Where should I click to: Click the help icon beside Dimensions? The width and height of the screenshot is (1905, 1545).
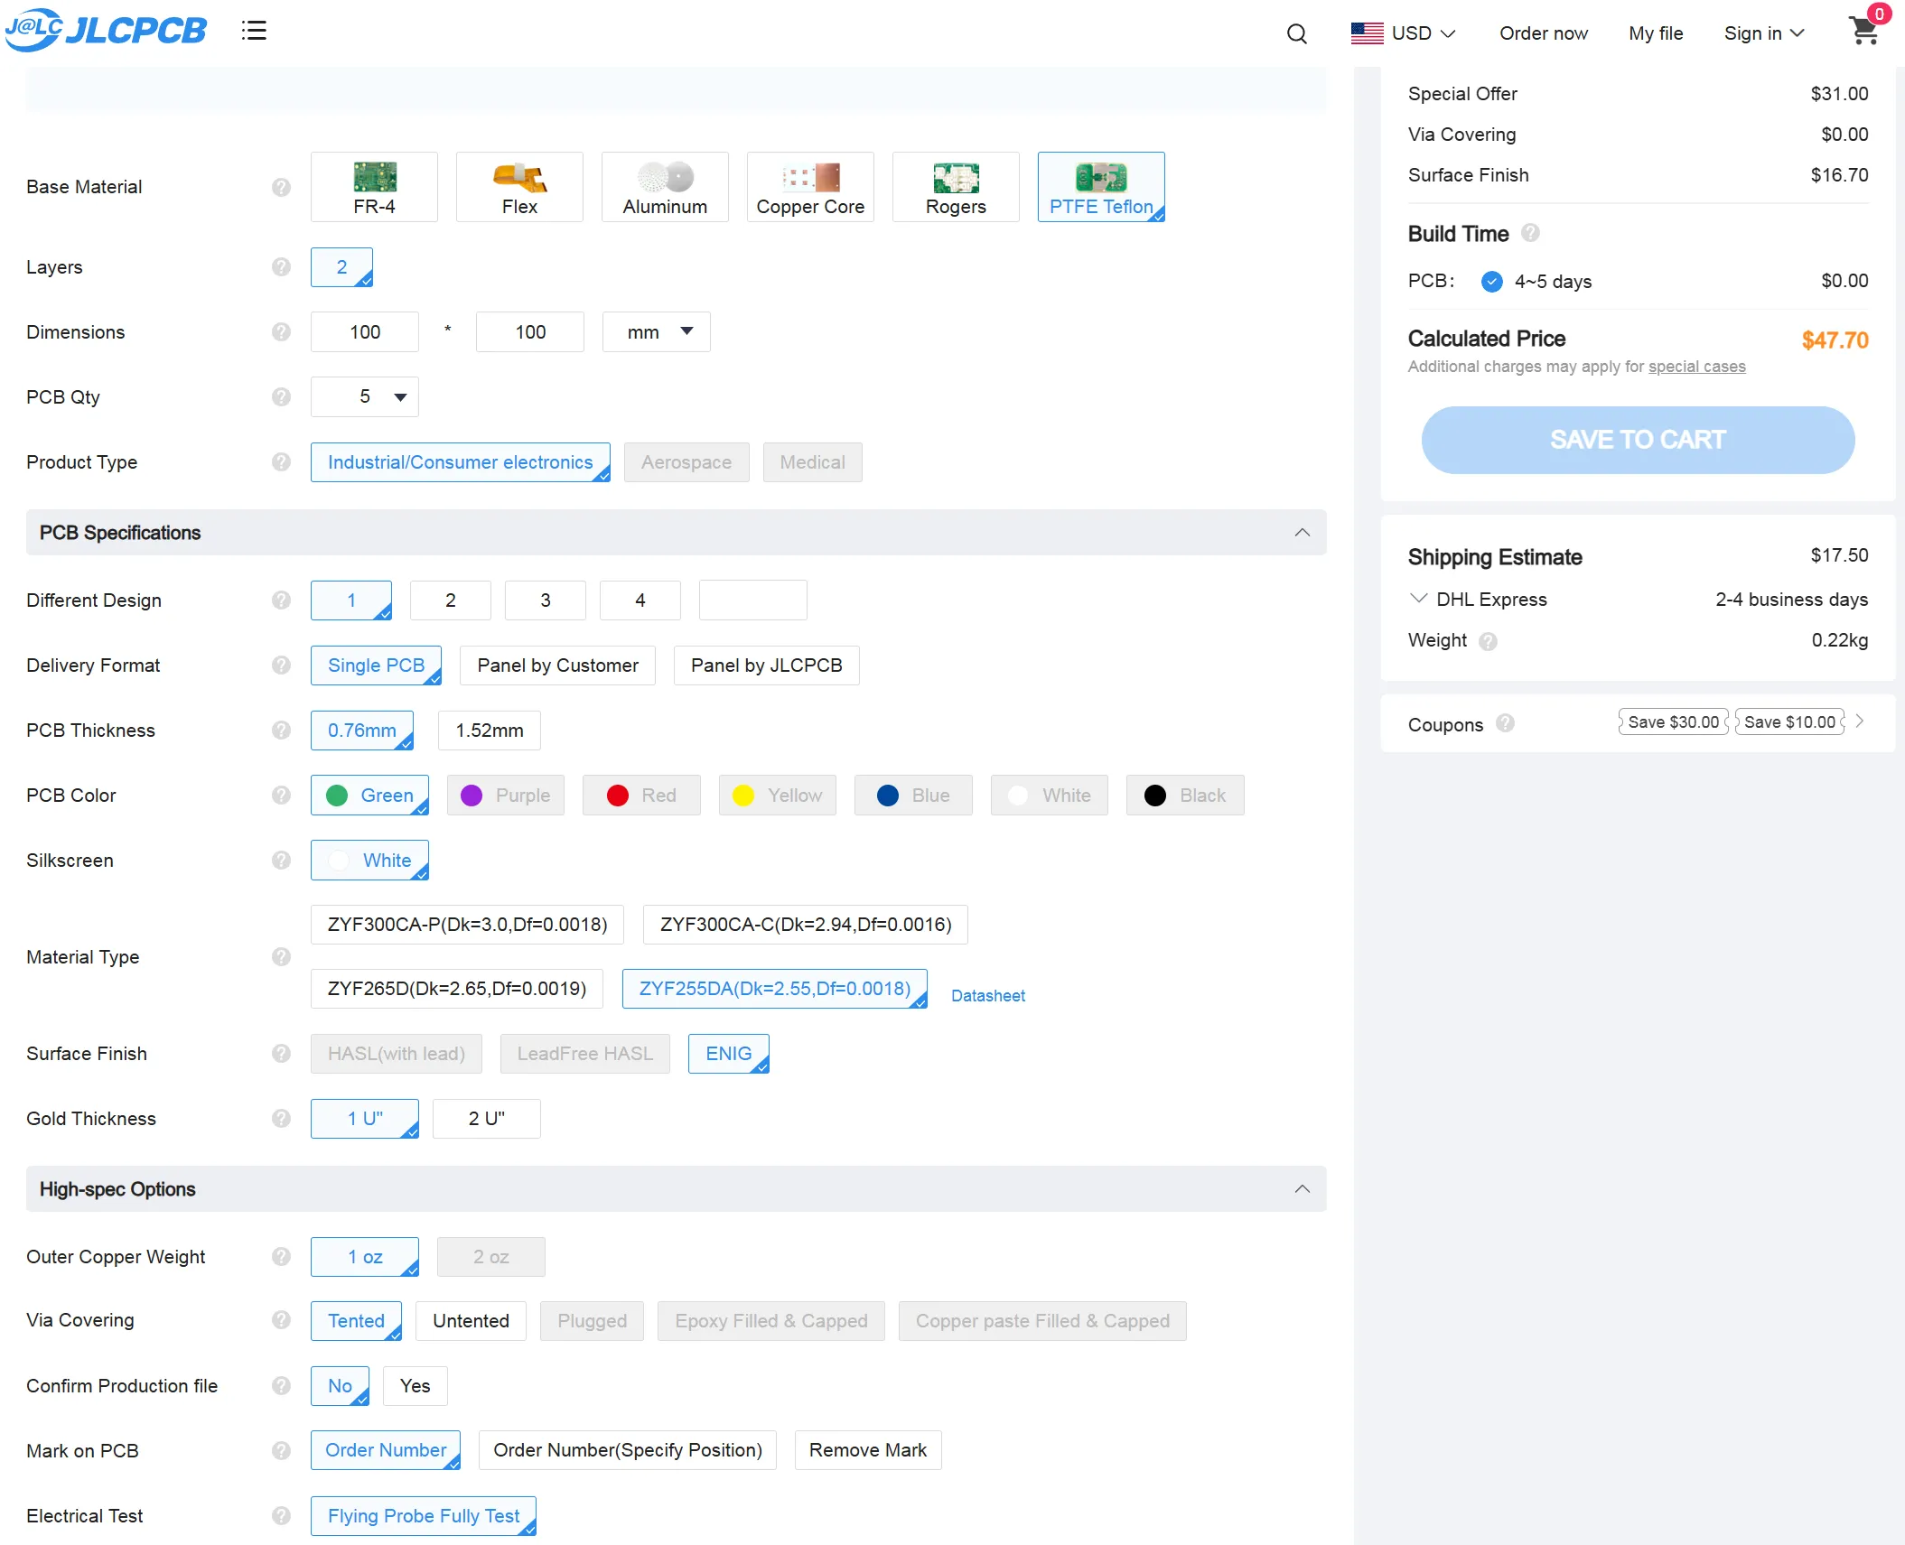(x=282, y=332)
